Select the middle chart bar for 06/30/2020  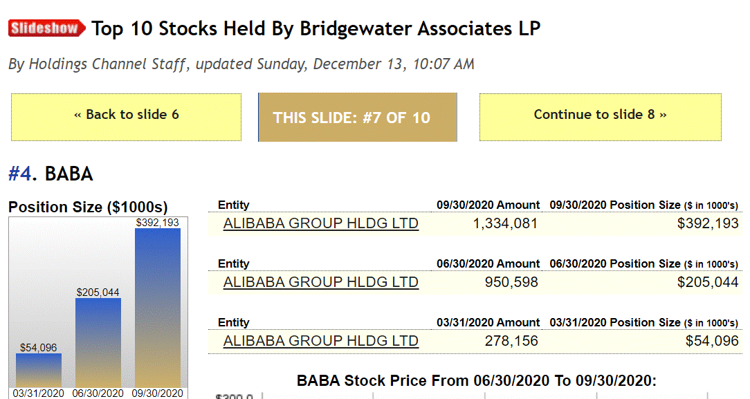(98, 342)
